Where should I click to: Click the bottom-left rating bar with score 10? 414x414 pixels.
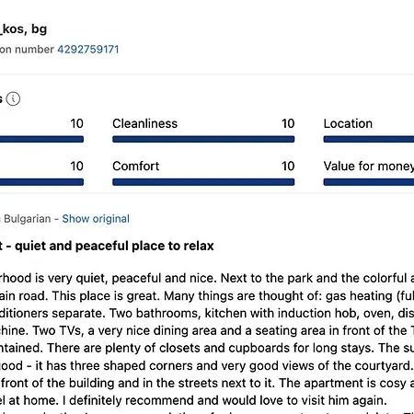click(x=41, y=182)
